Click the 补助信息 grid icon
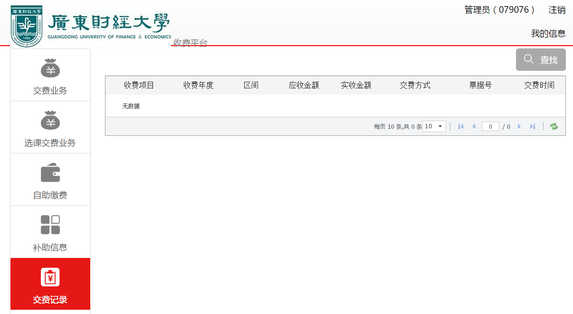 [50, 224]
